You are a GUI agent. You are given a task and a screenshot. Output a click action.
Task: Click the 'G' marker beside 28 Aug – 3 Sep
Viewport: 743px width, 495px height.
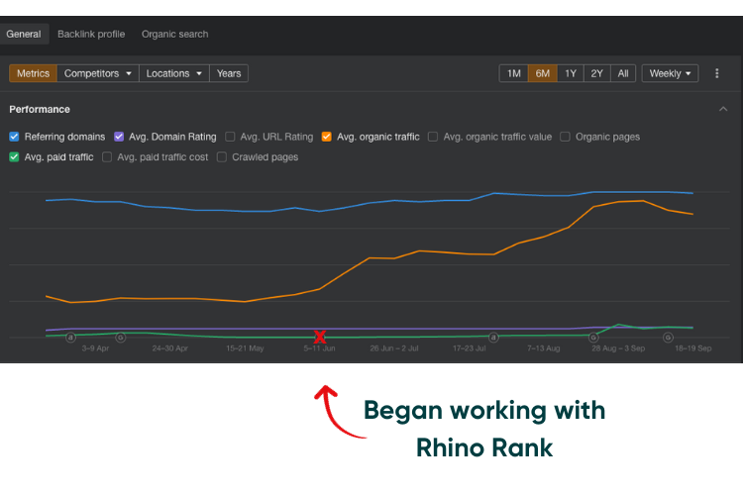coord(593,338)
